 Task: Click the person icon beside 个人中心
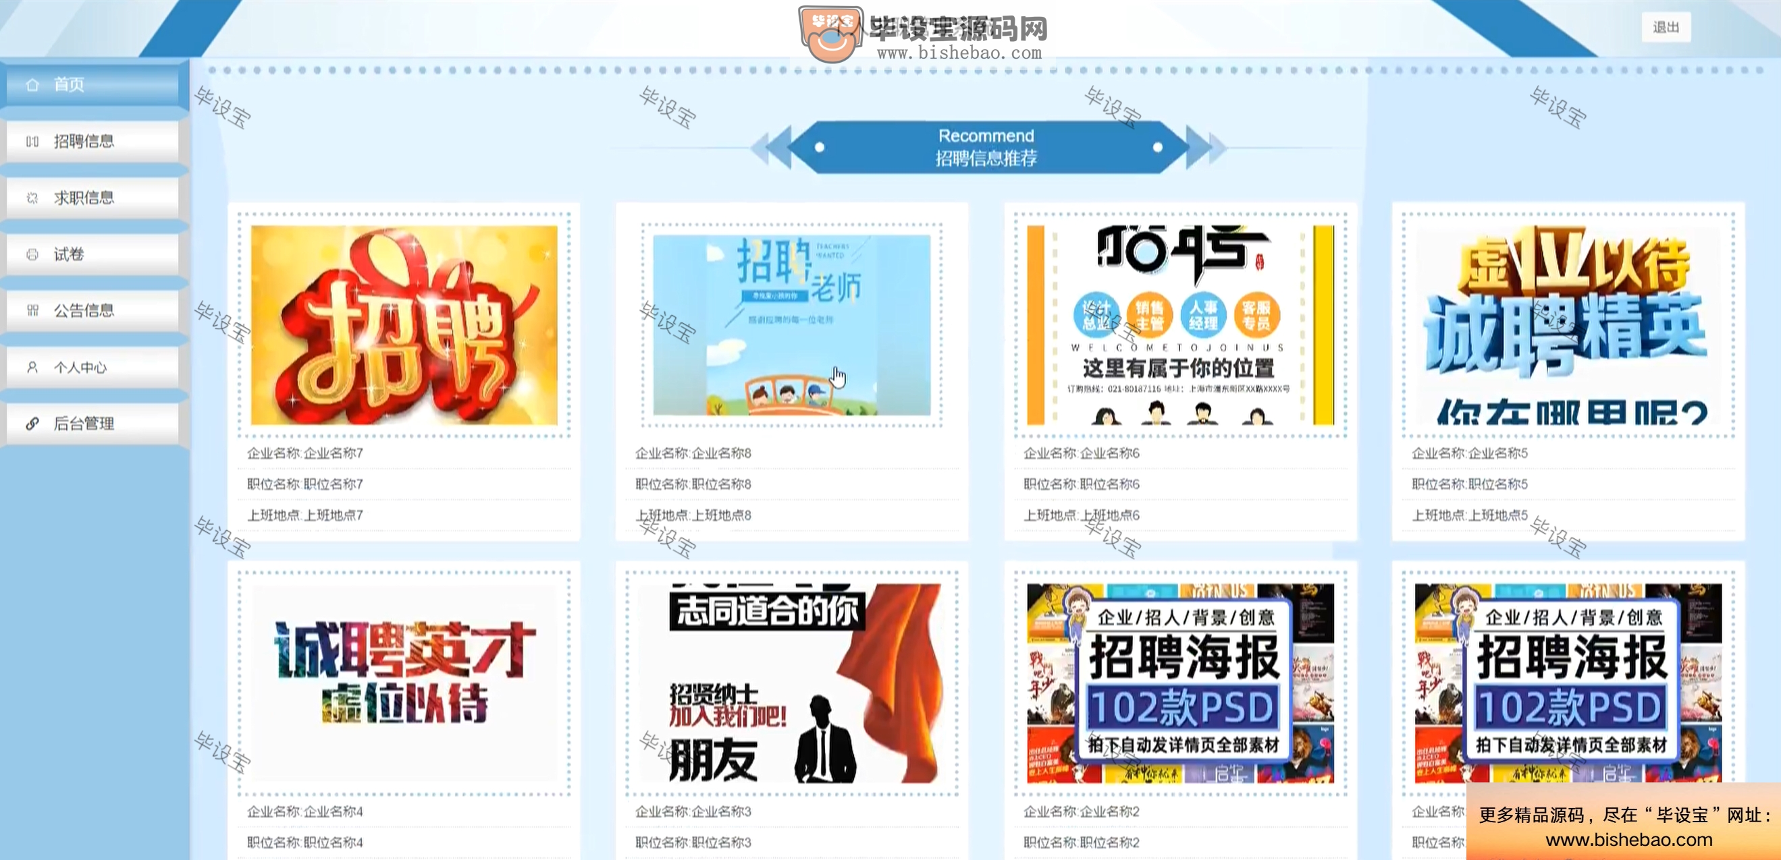[32, 368]
